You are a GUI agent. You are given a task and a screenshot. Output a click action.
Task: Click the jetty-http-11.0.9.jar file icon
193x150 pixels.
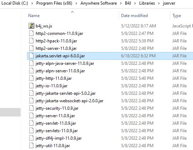[31, 78]
